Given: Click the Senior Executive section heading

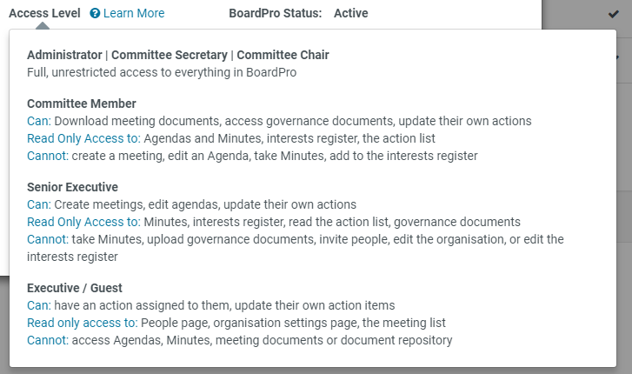Looking at the screenshot, I should [72, 187].
